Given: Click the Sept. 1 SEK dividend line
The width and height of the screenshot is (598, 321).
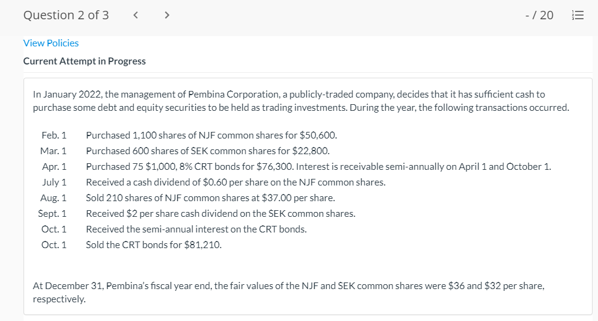Looking at the screenshot, I should tap(221, 213).
